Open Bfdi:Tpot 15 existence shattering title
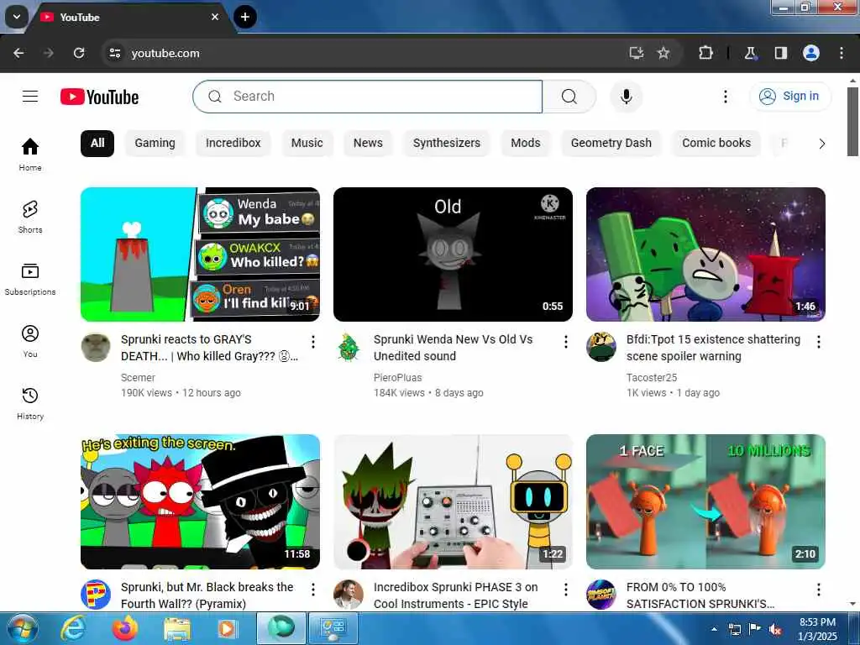The height and width of the screenshot is (645, 860). pyautogui.click(x=713, y=348)
